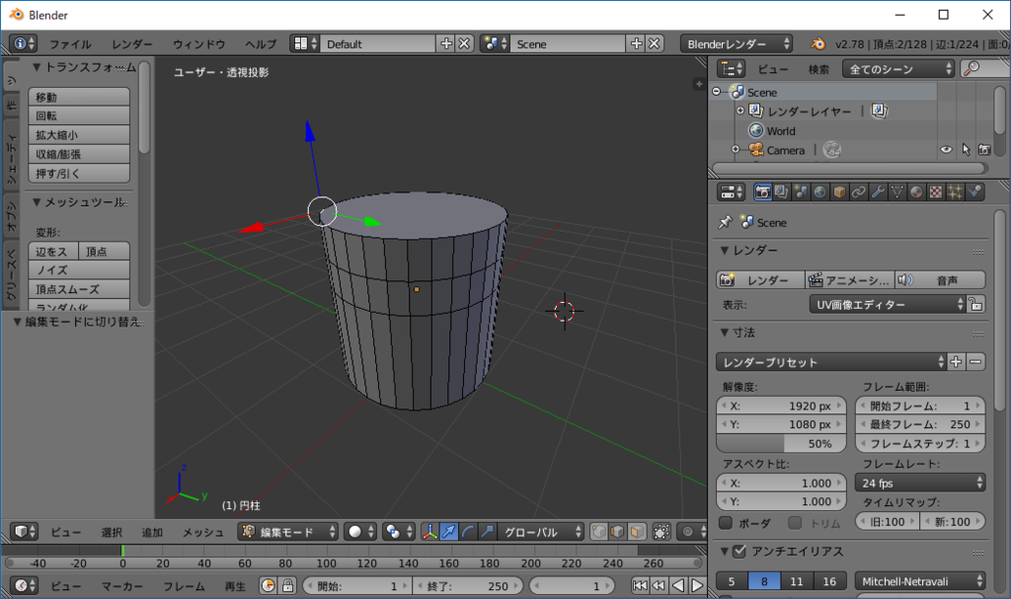The width and height of the screenshot is (1011, 599).
Task: Open the Material properties tab icon
Action: click(917, 191)
